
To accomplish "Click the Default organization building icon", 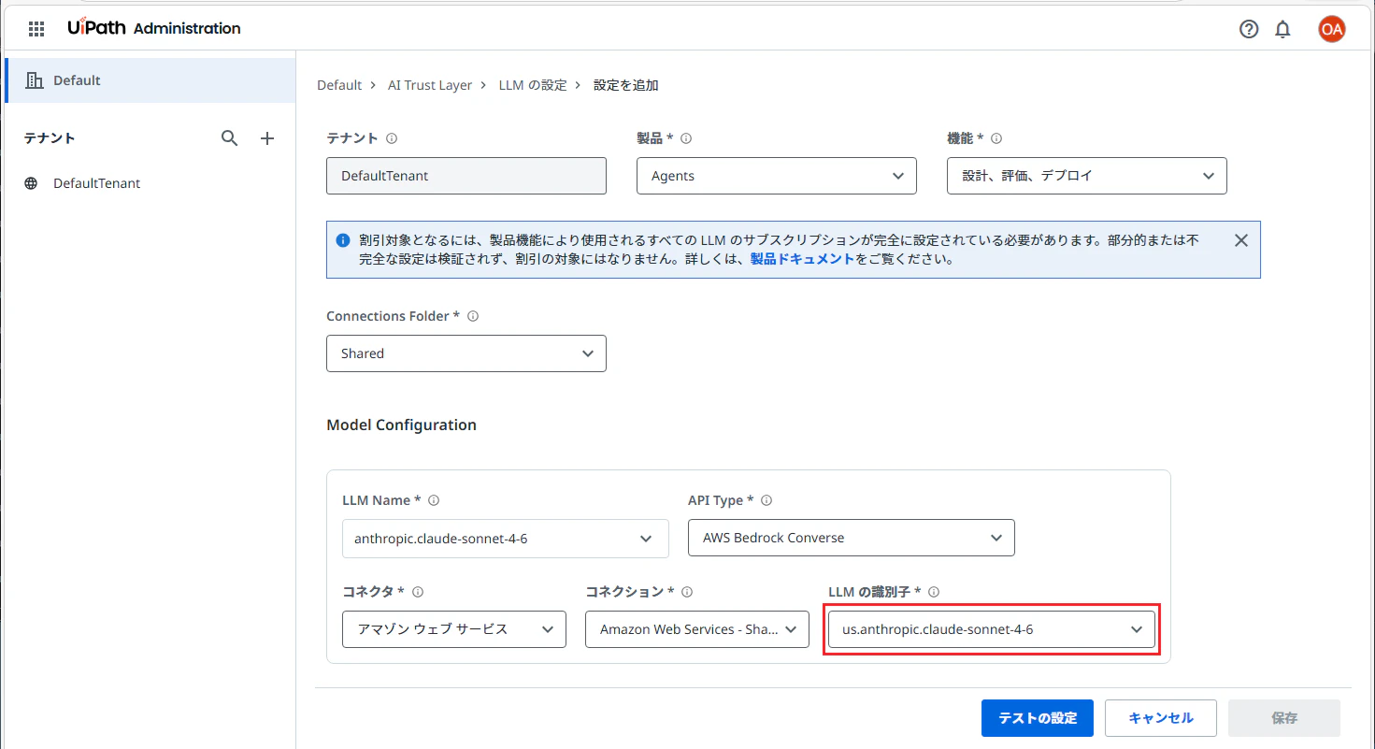I will tap(35, 80).
